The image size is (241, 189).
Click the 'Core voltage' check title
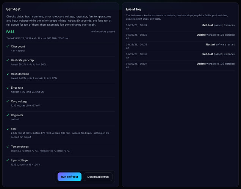point(19,102)
